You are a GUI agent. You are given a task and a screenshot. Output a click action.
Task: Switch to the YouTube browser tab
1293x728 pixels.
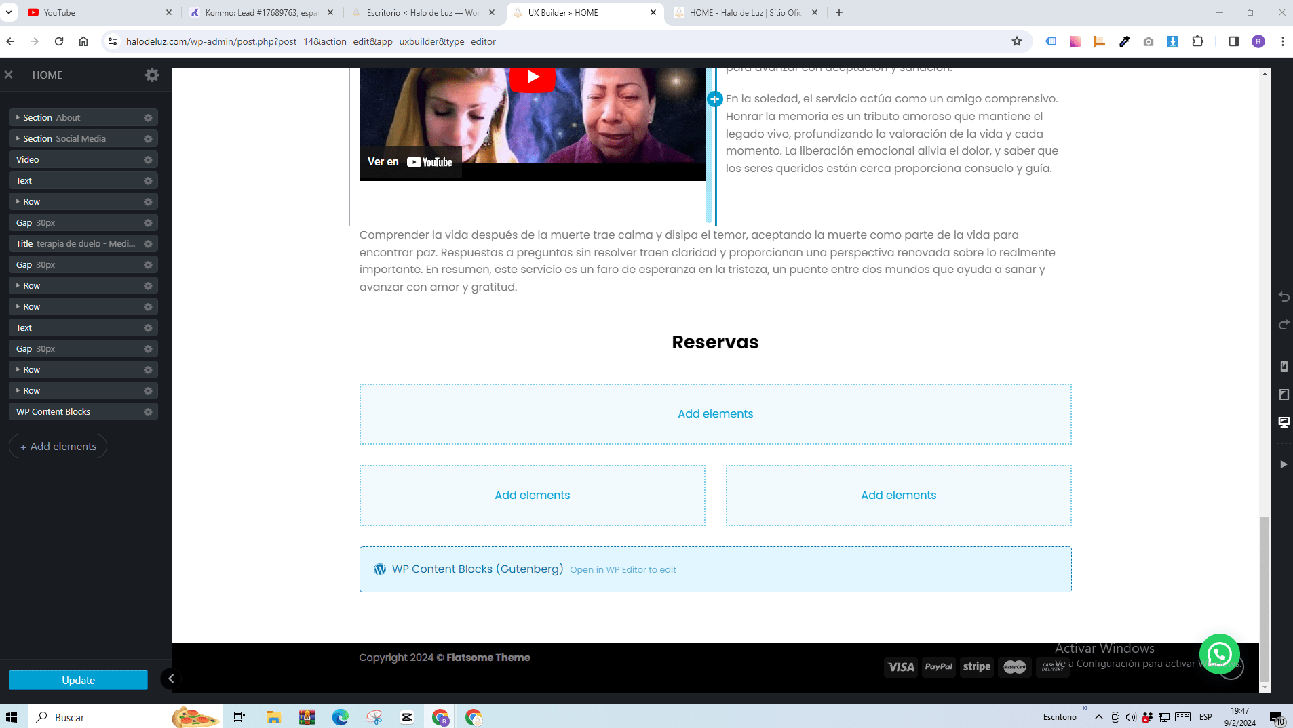(99, 12)
